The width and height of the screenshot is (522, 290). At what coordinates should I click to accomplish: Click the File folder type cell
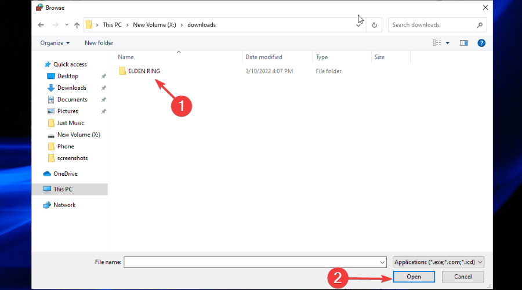[329, 71]
